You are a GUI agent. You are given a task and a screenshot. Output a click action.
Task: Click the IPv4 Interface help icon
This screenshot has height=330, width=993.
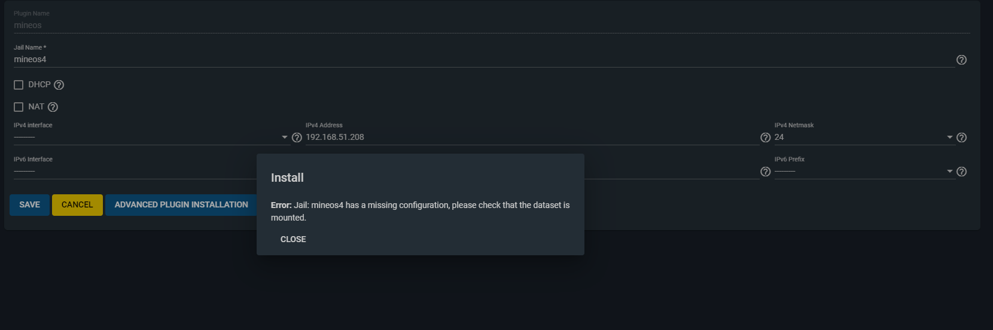pos(297,137)
